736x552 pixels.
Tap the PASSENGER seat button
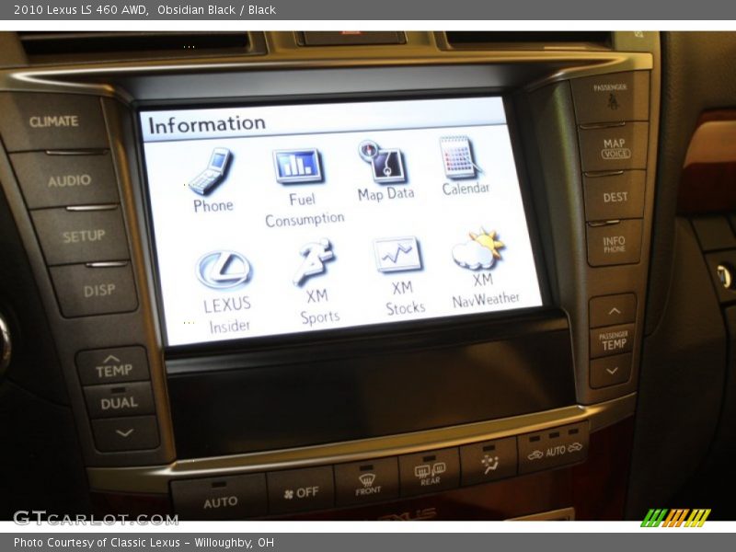coord(610,98)
